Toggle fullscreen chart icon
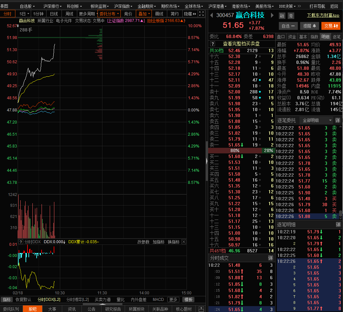This screenshot has height=312, width=343. [202, 14]
